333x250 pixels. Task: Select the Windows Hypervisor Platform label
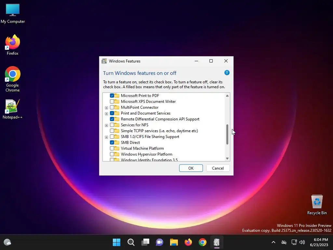click(x=147, y=154)
